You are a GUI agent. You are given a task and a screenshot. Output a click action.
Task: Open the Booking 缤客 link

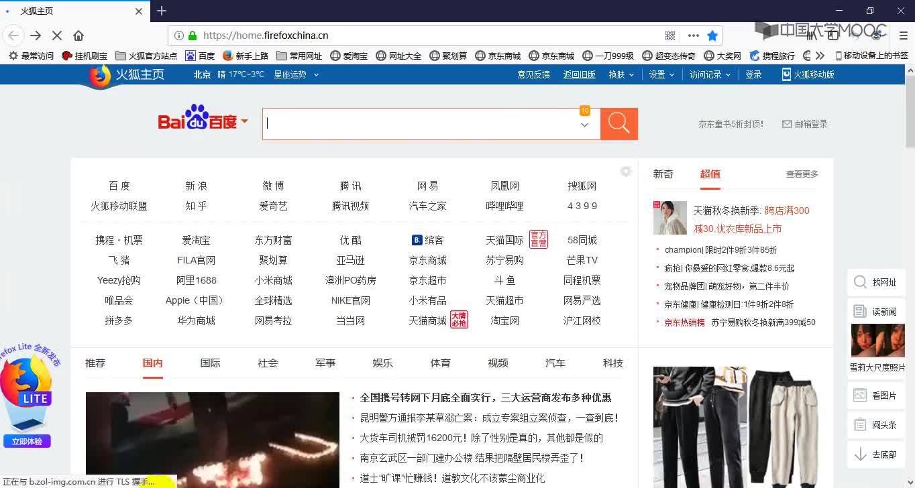(x=427, y=240)
